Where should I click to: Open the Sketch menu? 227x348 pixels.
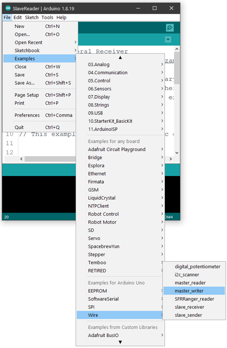32,17
